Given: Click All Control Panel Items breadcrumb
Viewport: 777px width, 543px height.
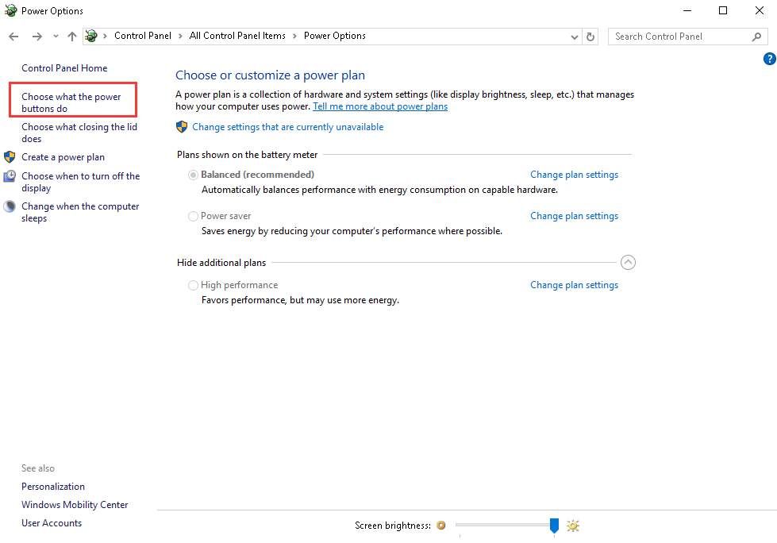Looking at the screenshot, I should [x=237, y=36].
